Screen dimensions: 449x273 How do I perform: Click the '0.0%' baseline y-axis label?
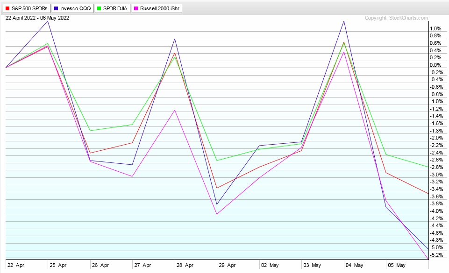435,65
